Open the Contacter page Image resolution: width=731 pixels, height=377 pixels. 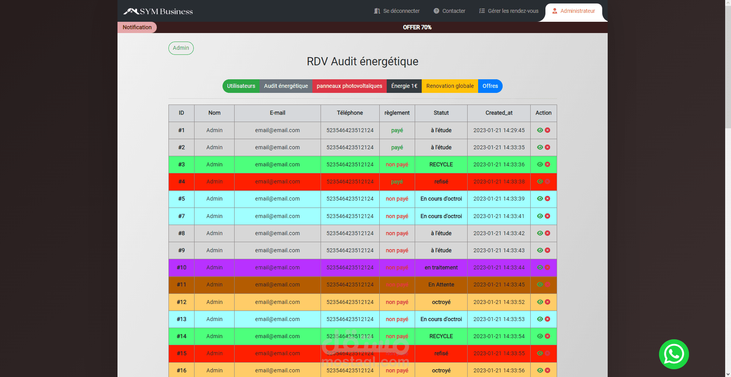tap(449, 11)
